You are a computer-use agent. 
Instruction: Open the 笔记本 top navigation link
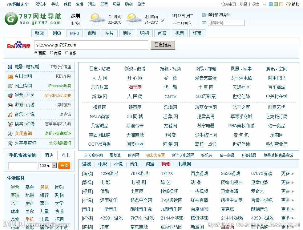point(41,4)
